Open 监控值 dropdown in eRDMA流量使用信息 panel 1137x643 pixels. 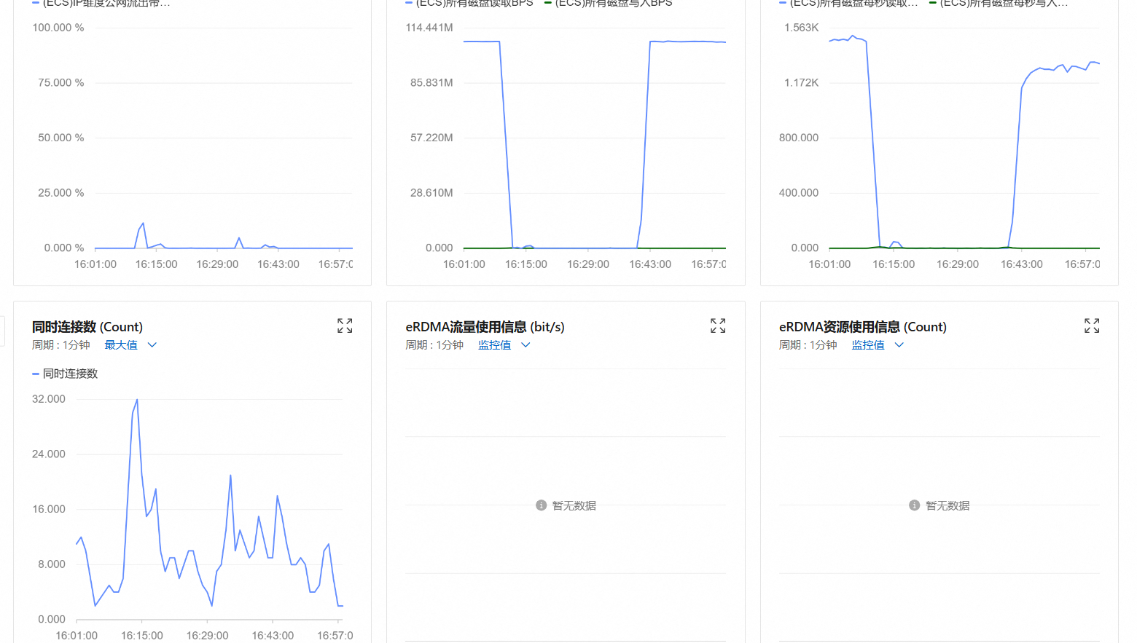click(x=504, y=345)
